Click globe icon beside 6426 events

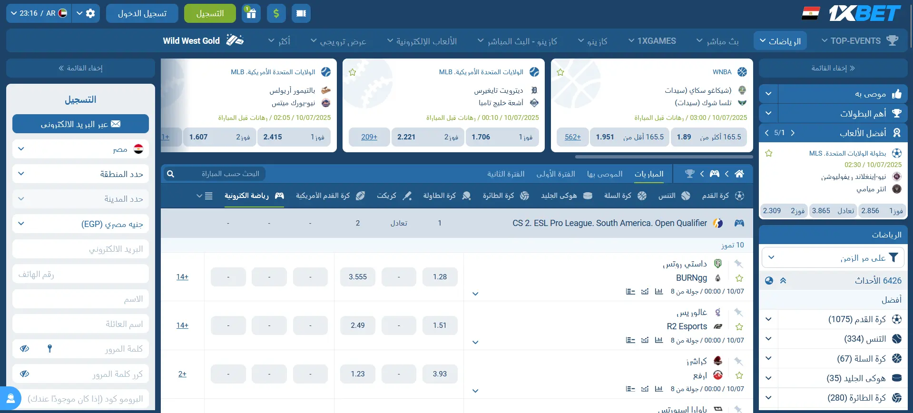[769, 281]
